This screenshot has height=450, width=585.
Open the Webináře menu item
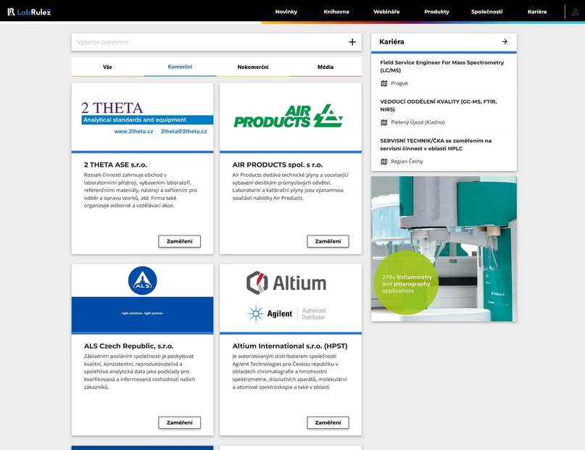386,12
